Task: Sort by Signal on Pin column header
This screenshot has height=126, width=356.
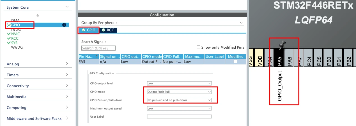Action: tap(110, 56)
